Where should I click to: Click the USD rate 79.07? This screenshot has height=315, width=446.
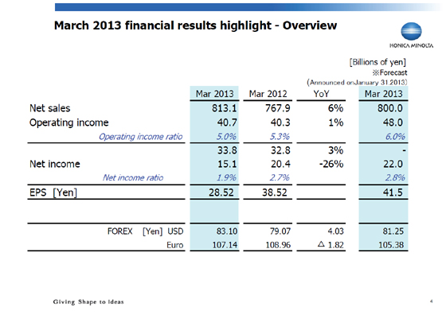[x=280, y=231]
